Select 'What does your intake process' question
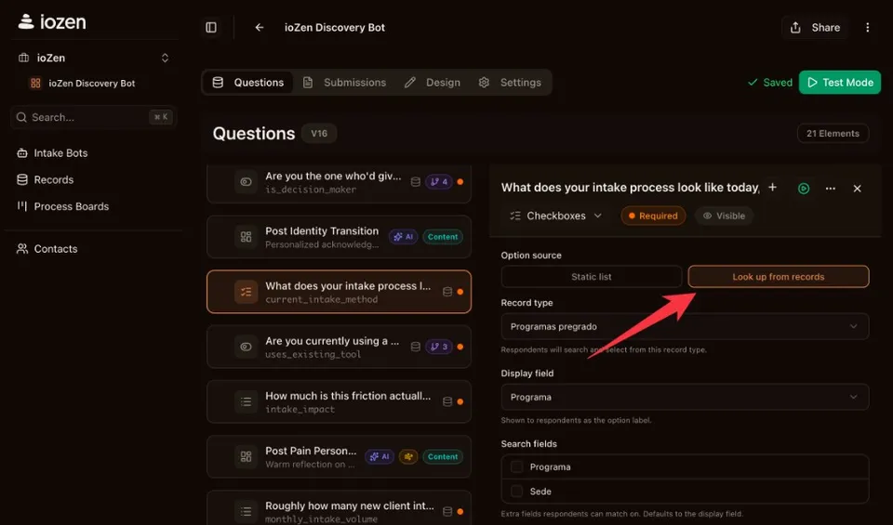The image size is (893, 525). tap(339, 292)
